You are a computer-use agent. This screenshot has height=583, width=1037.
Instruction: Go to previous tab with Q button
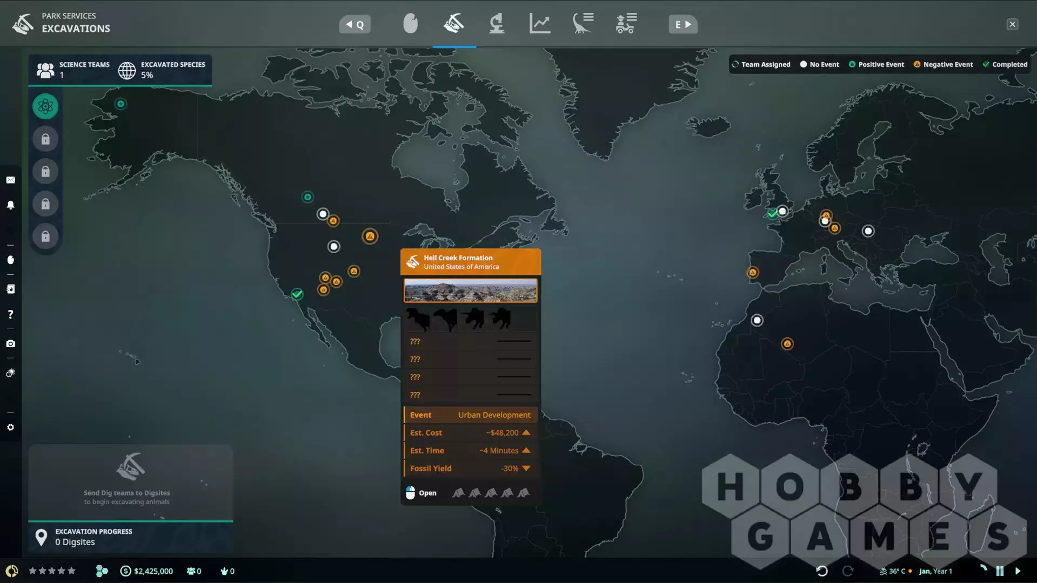click(x=355, y=24)
